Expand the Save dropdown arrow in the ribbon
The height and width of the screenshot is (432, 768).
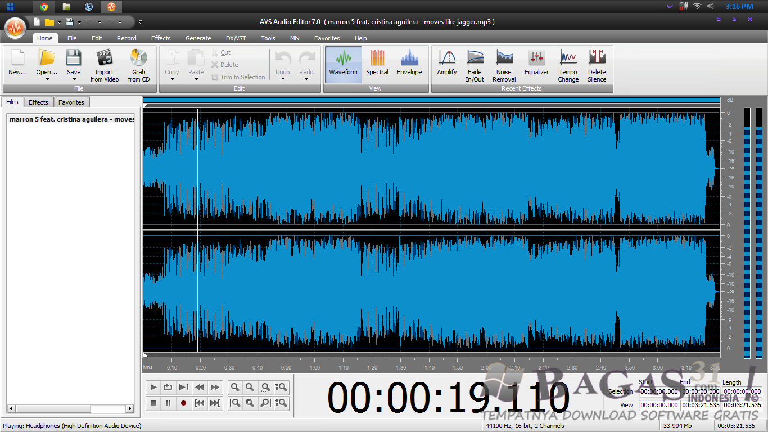[x=74, y=79]
